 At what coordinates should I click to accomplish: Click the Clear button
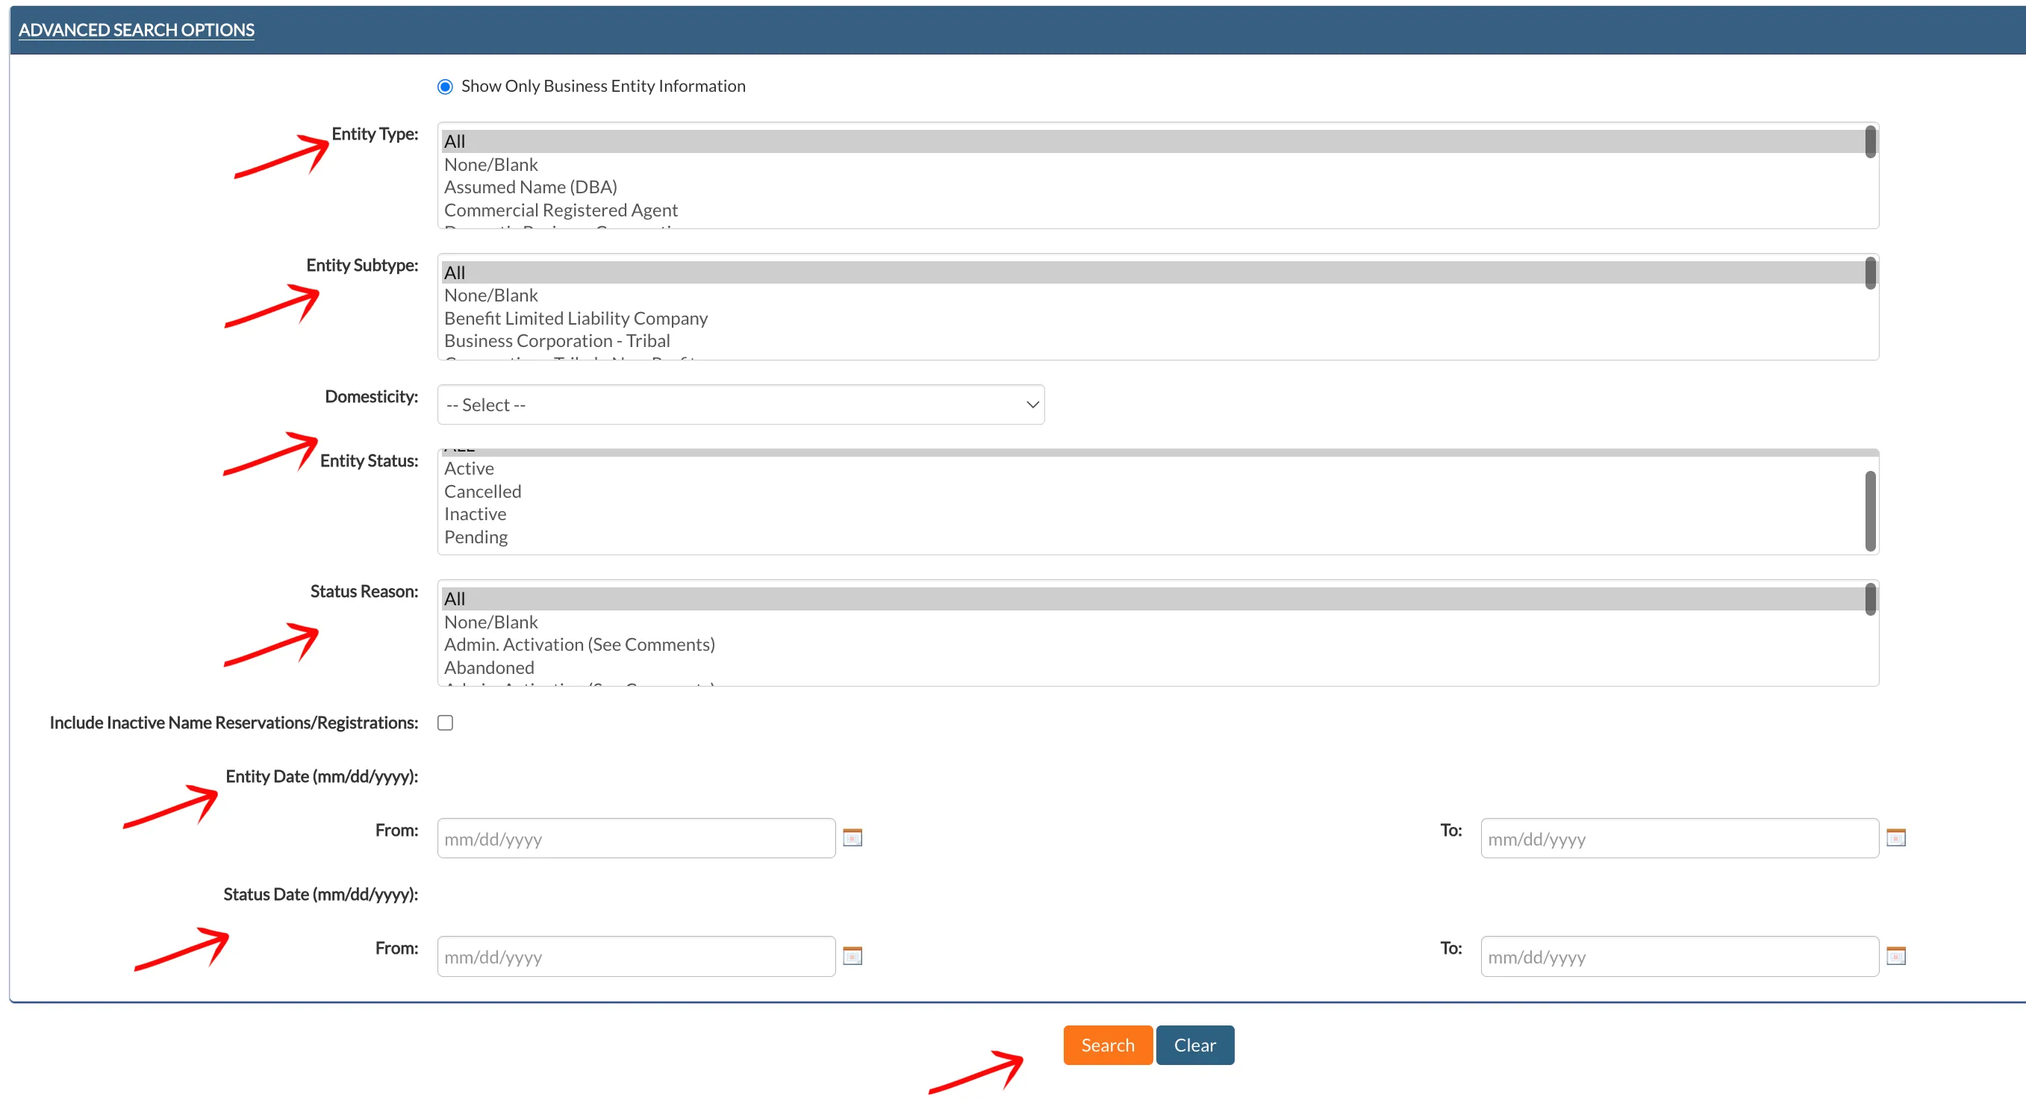coord(1194,1045)
